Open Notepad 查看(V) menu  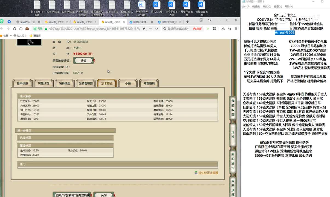pyautogui.click(x=278, y=7)
